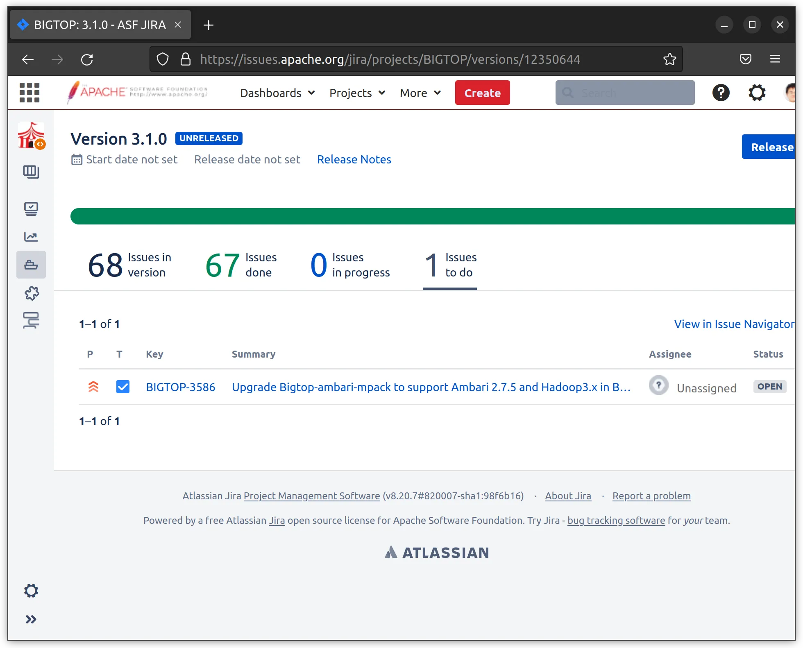Open the app switcher grid icon
Viewport: 803px width, 648px height.
[x=29, y=93]
